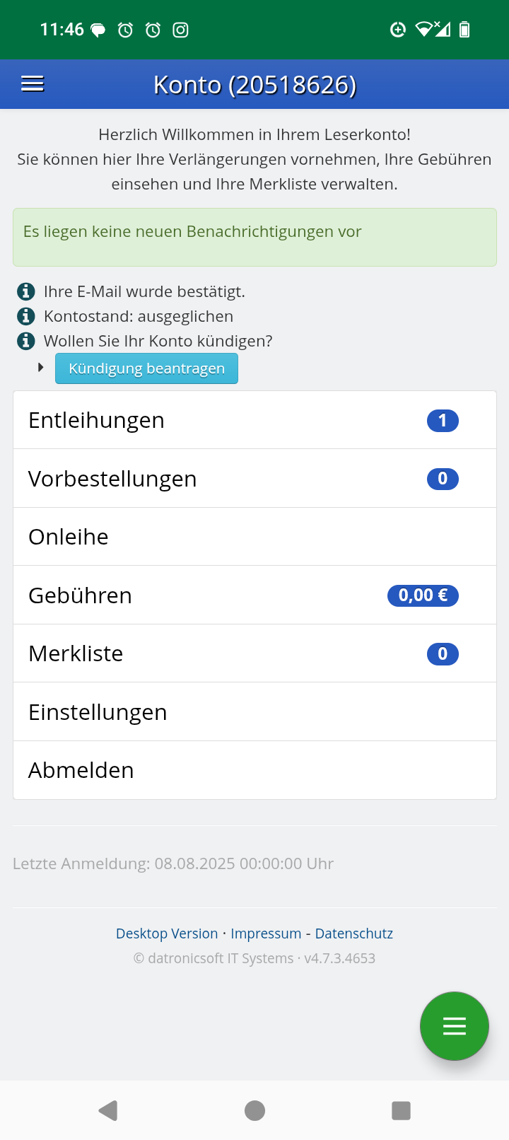509x1140 pixels.
Task: Click info icon beside Konto kündigen question
Action: click(x=26, y=341)
